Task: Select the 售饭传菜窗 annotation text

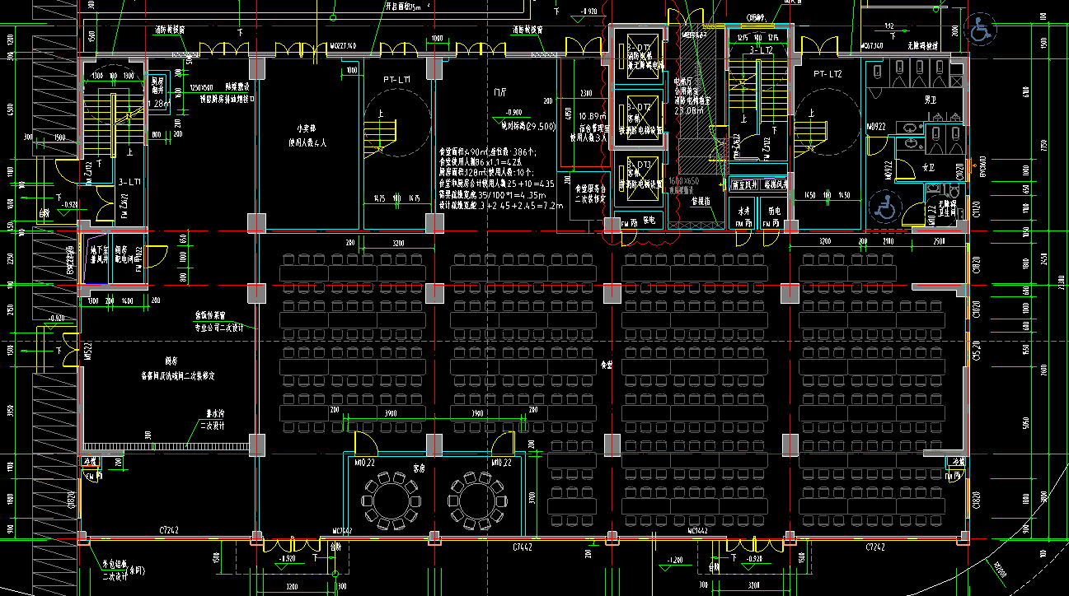Action: [210, 316]
